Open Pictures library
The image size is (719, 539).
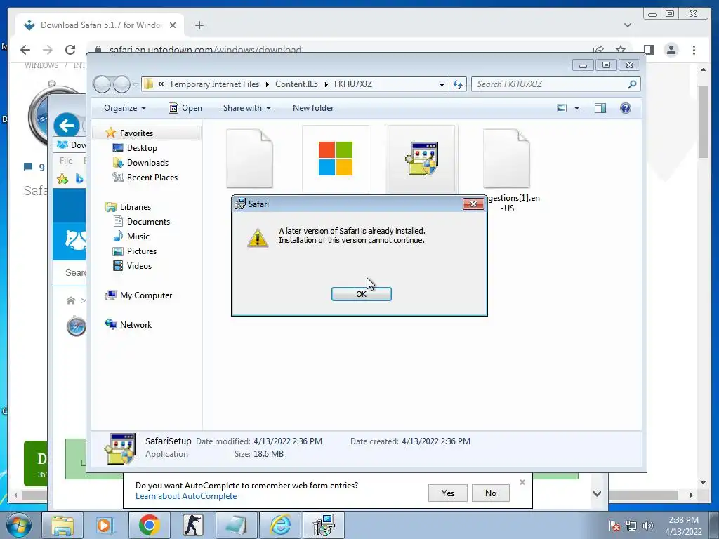tap(141, 251)
